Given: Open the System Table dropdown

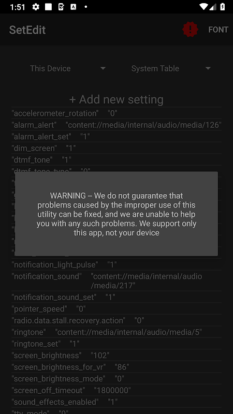Looking at the screenshot, I should pyautogui.click(x=171, y=68).
